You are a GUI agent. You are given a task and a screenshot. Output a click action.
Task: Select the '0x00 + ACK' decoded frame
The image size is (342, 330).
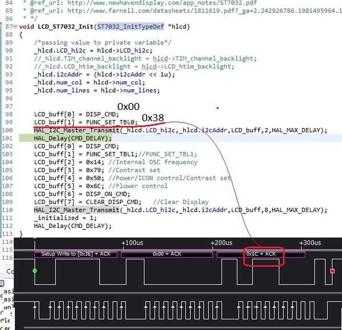167,254
